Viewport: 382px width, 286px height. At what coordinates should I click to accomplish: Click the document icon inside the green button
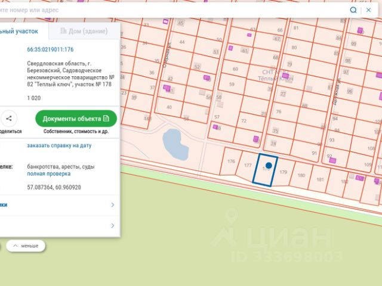coord(106,119)
